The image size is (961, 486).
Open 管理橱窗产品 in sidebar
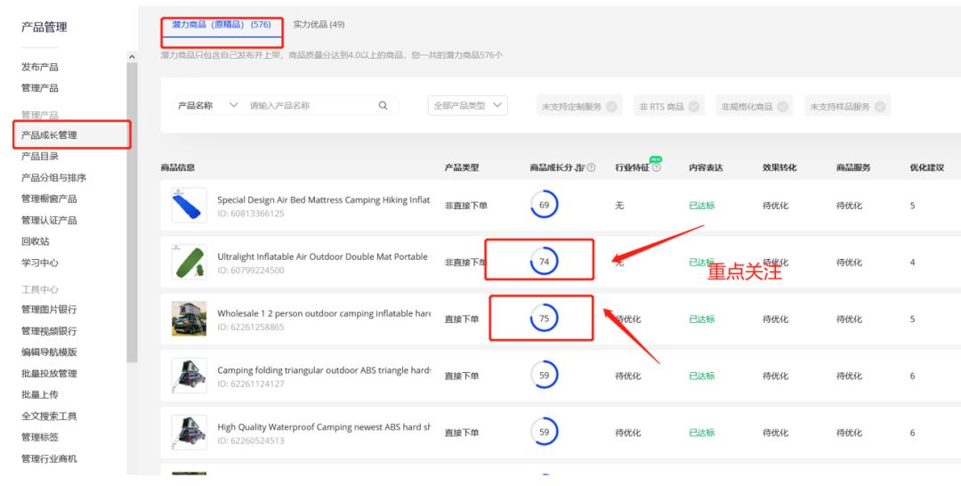(49, 198)
